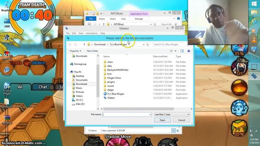260x146 pixels.
Task: Open IMT(Blue) address bar dropdown
Action: (x=151, y=24)
